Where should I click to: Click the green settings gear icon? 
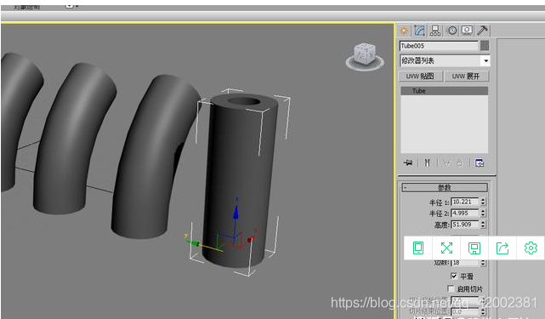531,248
